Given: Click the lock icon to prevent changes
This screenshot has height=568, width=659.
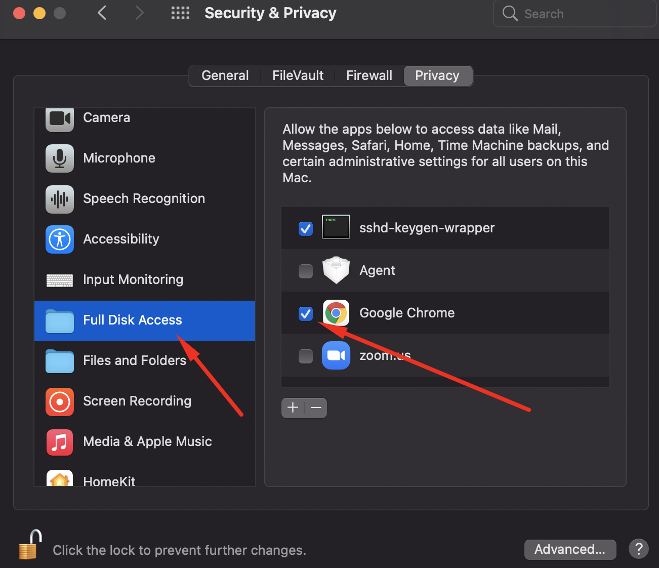Looking at the screenshot, I should pos(30,545).
